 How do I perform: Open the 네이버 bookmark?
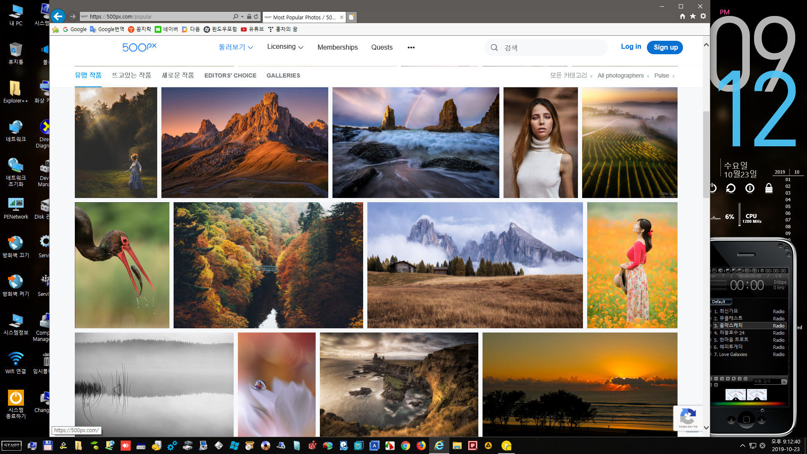[x=166, y=29]
